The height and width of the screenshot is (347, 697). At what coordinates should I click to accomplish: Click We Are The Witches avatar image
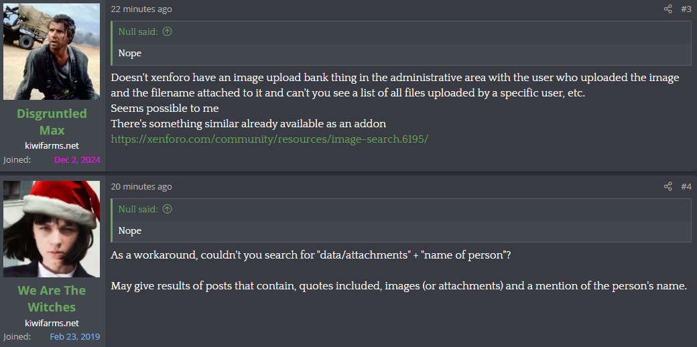52,229
